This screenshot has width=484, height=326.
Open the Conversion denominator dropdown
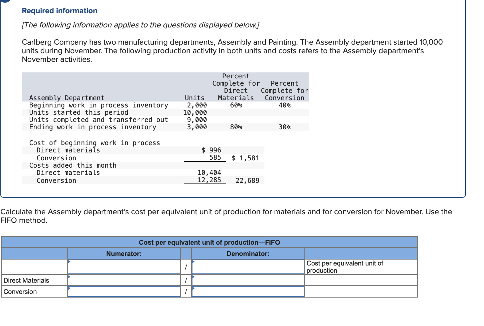point(248,292)
